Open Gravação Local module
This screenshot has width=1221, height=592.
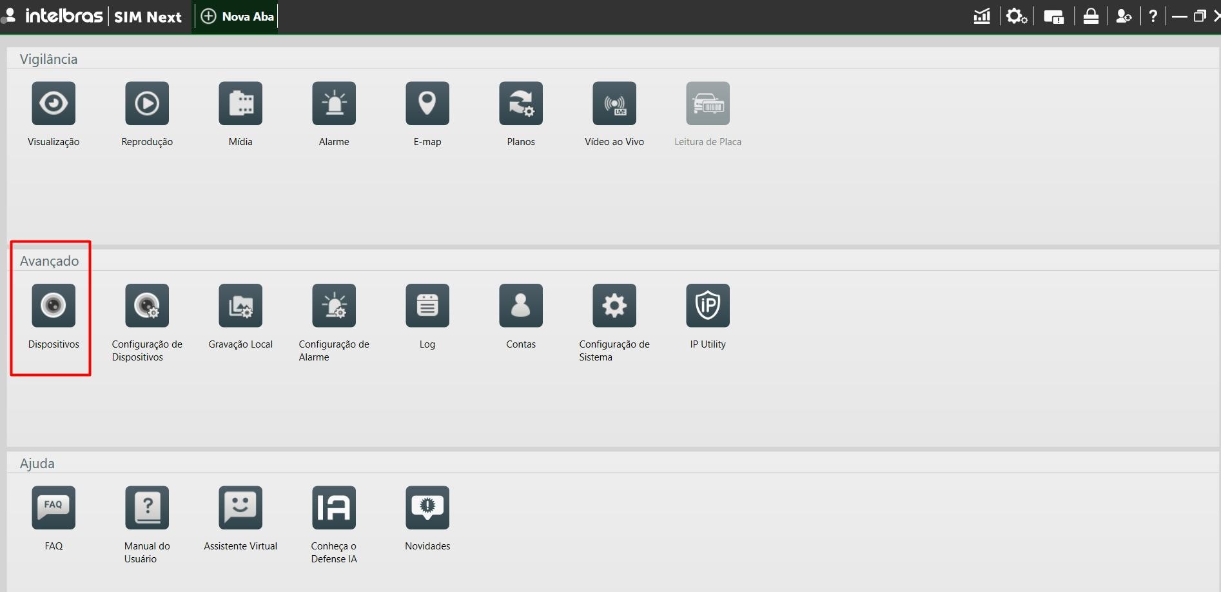[240, 306]
